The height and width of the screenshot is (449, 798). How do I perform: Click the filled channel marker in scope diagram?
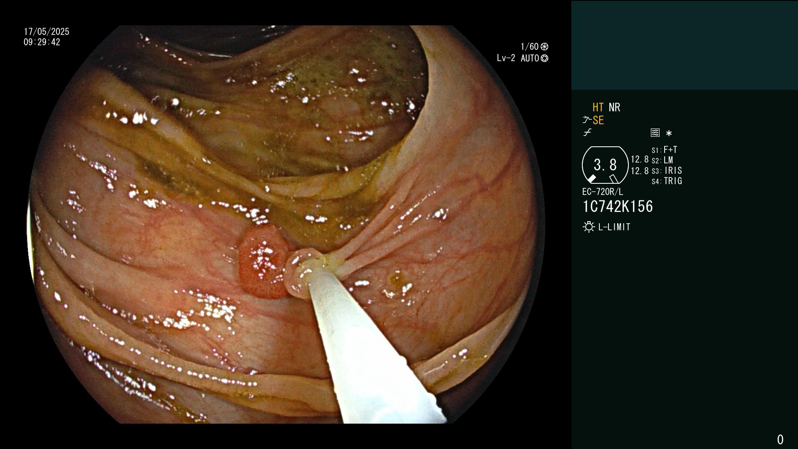pos(591,179)
